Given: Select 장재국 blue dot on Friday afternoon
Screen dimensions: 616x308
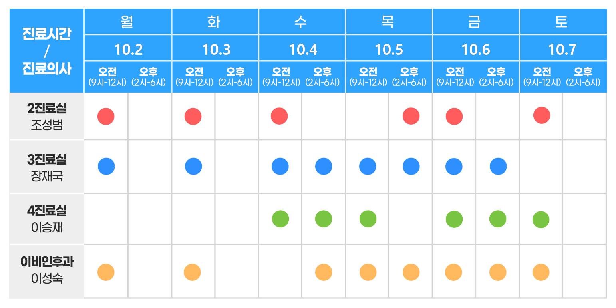Looking at the screenshot, I should 498,167.
